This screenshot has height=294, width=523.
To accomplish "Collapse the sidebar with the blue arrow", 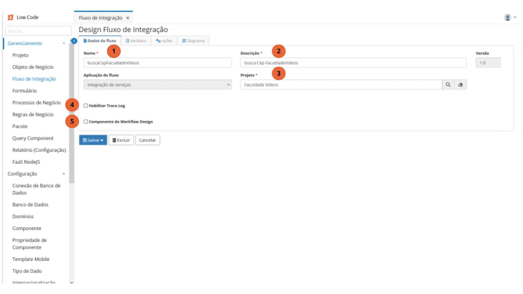I will coord(74,41).
